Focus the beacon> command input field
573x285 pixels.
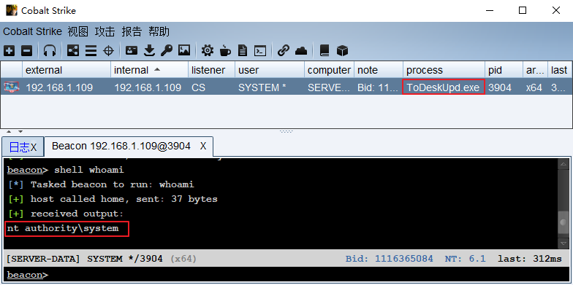pyautogui.click(x=286, y=275)
